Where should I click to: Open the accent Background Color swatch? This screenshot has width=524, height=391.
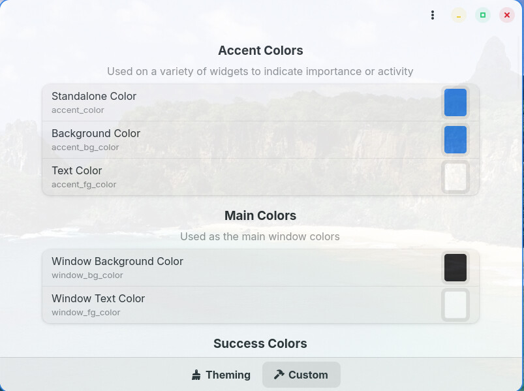[x=455, y=140]
